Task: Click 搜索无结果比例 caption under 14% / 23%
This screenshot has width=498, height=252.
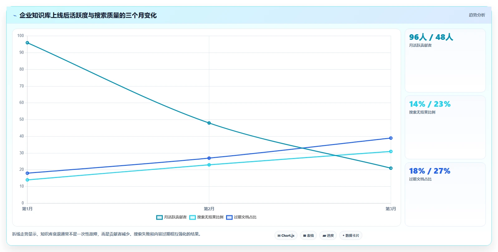Action: (x=422, y=112)
